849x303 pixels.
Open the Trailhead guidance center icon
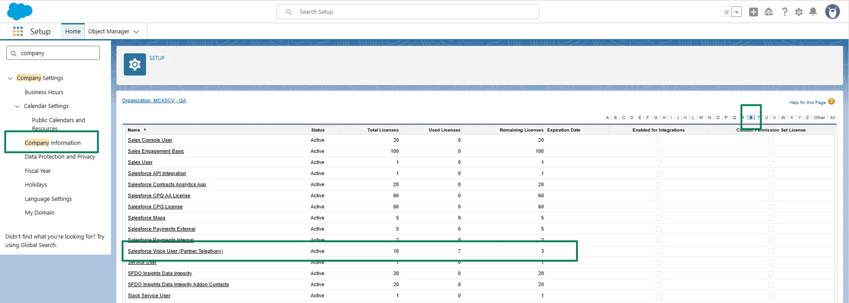[x=769, y=12]
